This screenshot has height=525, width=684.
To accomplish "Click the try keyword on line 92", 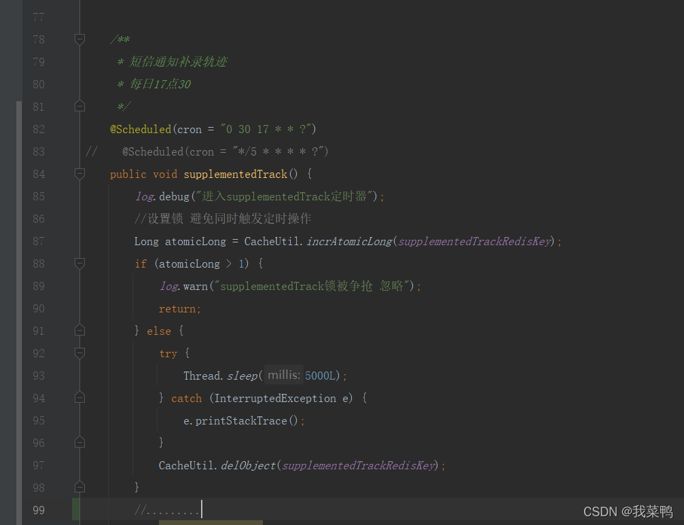I will (168, 354).
